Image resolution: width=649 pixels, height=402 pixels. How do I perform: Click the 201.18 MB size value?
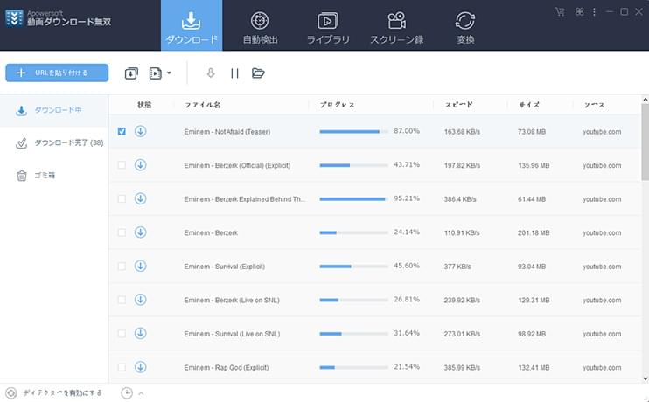click(x=534, y=232)
